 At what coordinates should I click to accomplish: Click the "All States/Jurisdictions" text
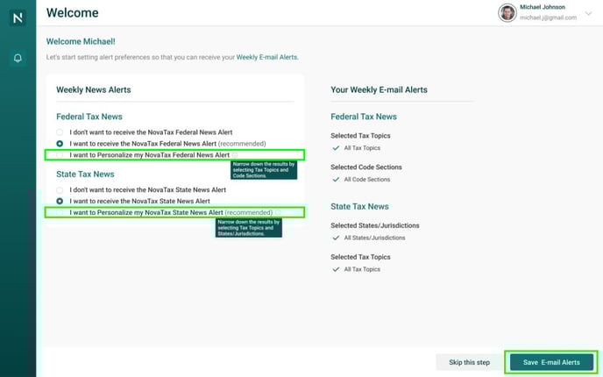tap(374, 238)
